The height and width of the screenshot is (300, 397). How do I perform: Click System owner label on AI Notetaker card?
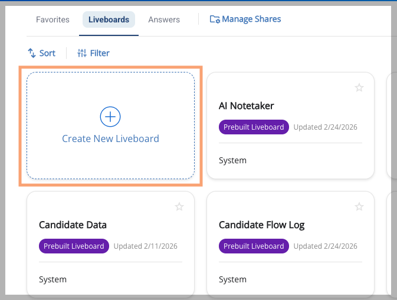(x=232, y=160)
